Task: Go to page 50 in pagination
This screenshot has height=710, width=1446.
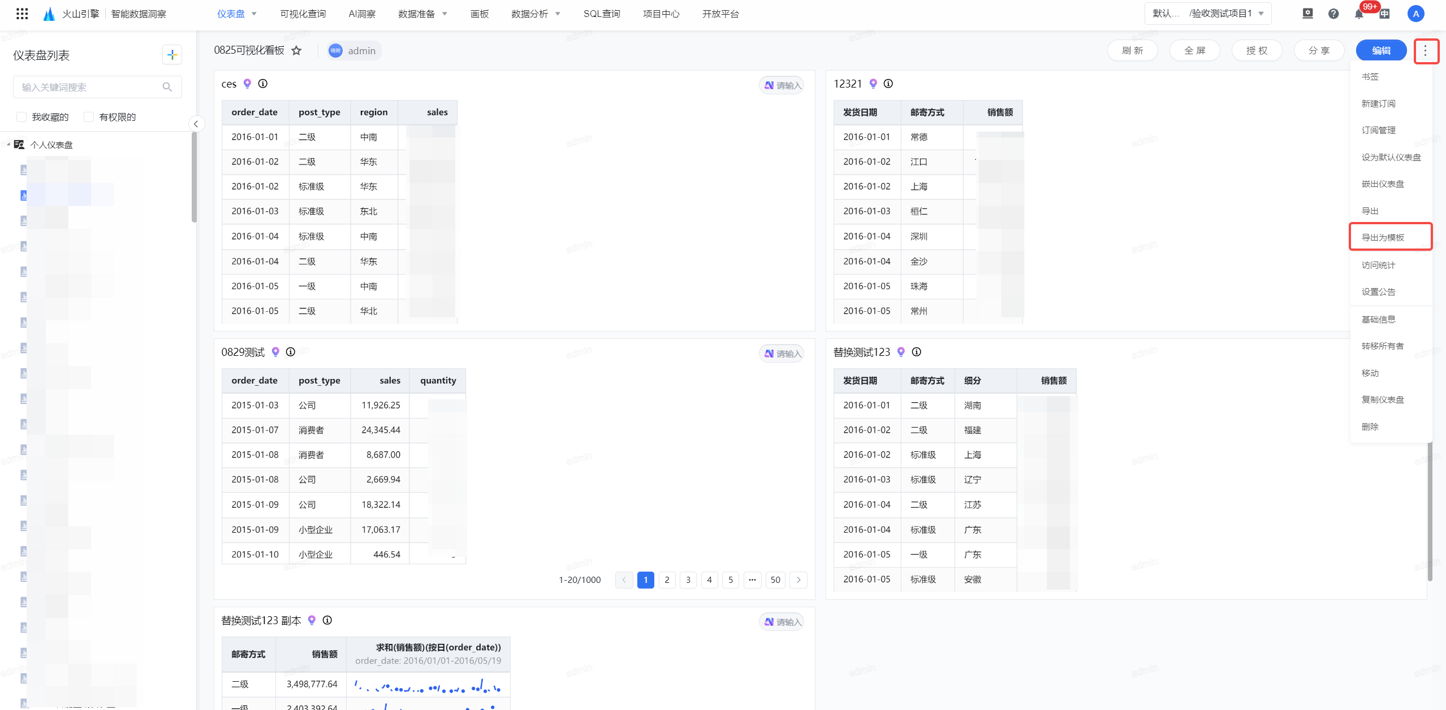Action: pyautogui.click(x=775, y=580)
